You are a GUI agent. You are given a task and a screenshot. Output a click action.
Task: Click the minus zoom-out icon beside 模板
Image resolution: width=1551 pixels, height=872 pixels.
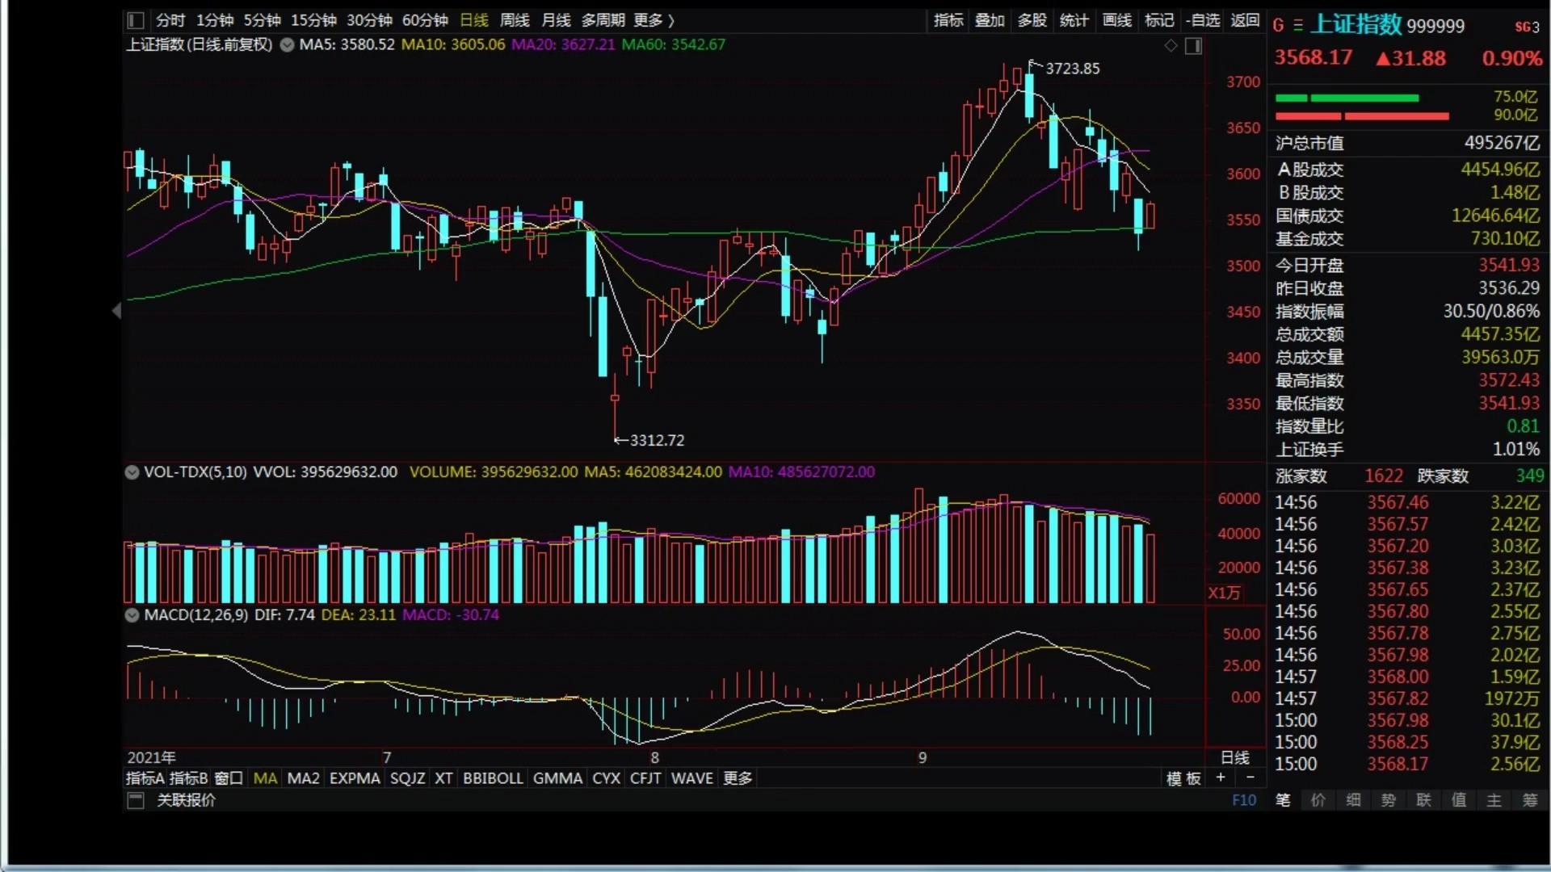tap(1250, 778)
